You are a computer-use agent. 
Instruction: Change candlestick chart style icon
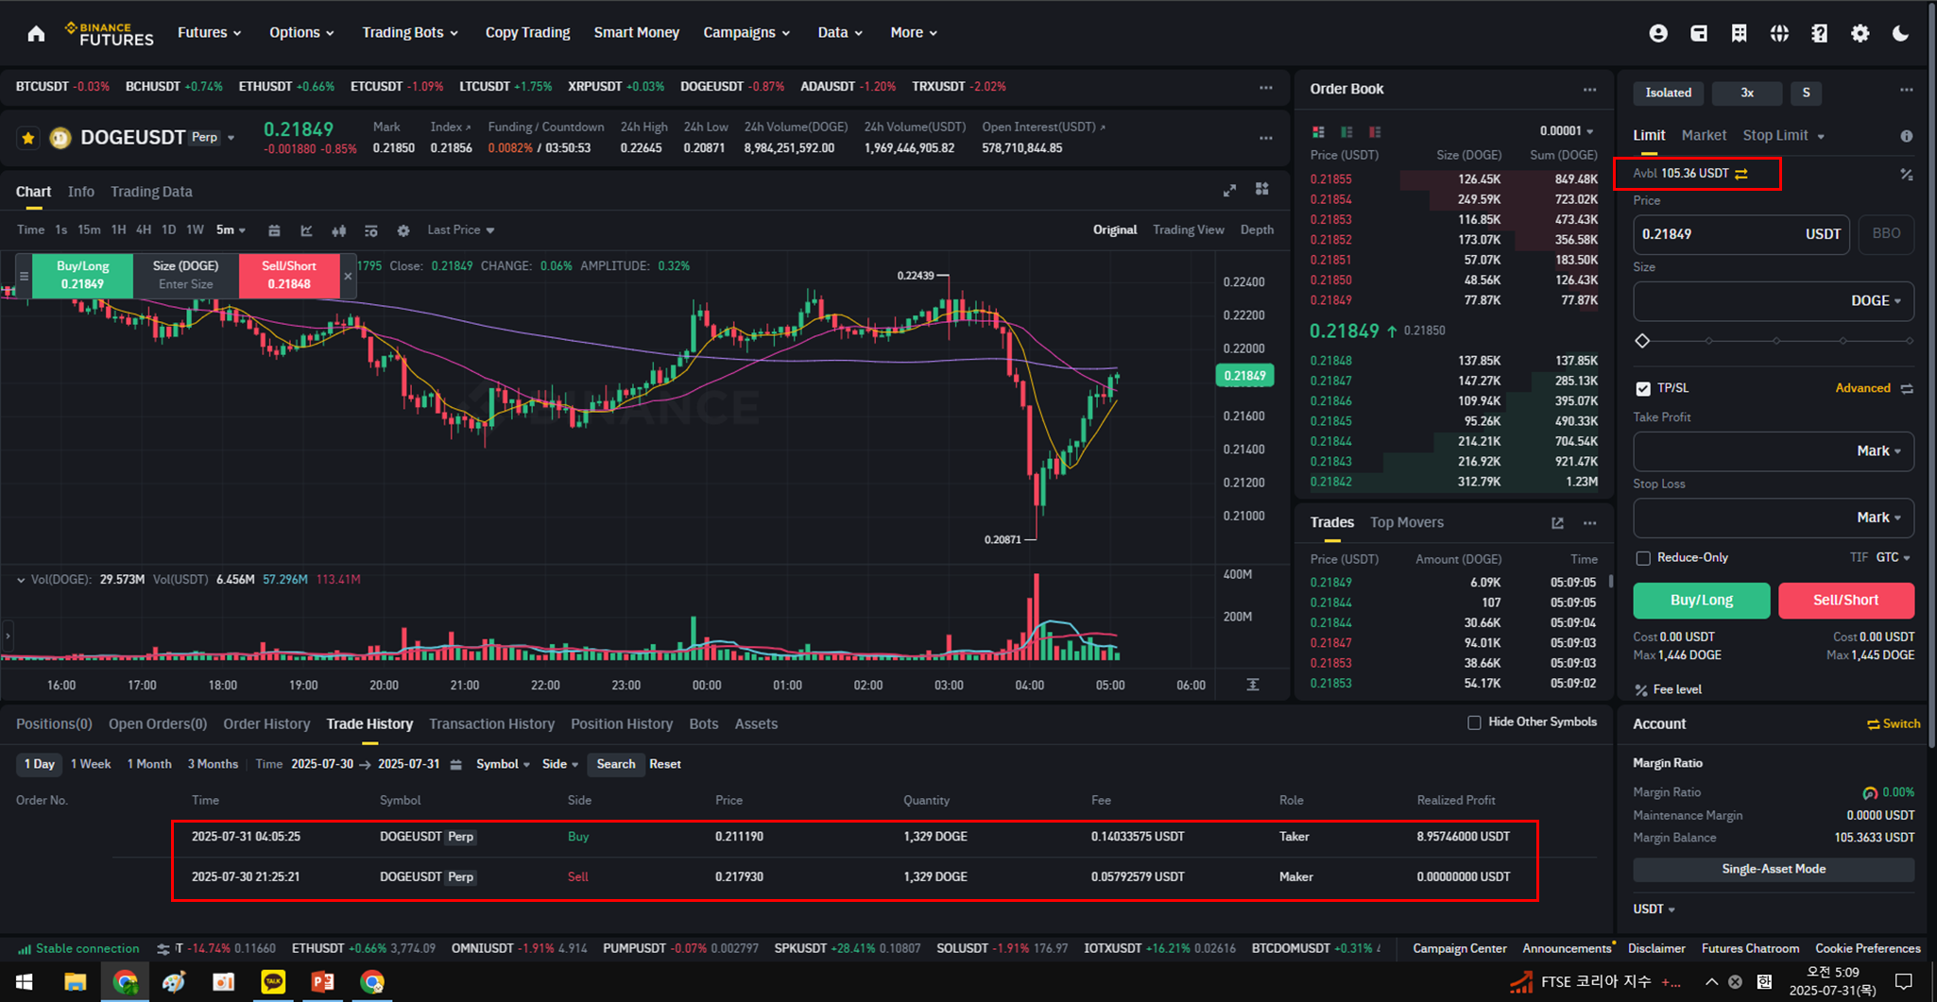coord(338,230)
